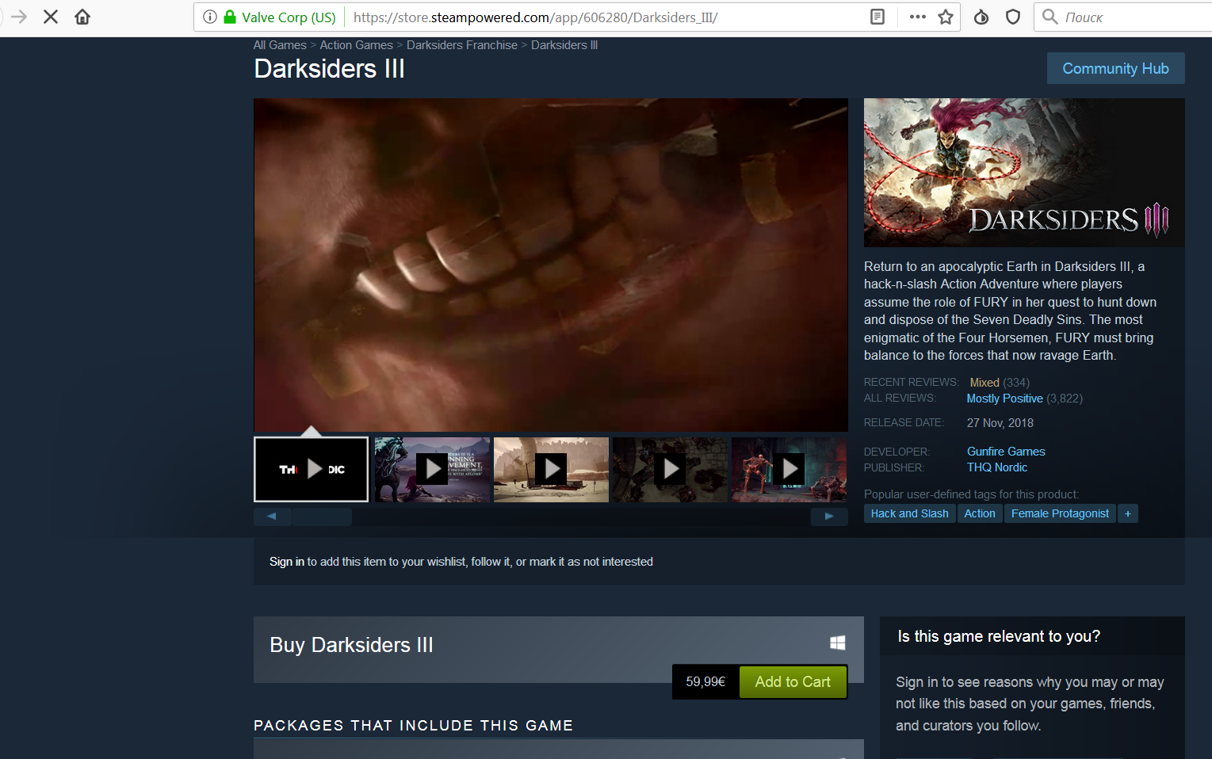Play the THQ Nordic trailer thumbnail

(312, 469)
